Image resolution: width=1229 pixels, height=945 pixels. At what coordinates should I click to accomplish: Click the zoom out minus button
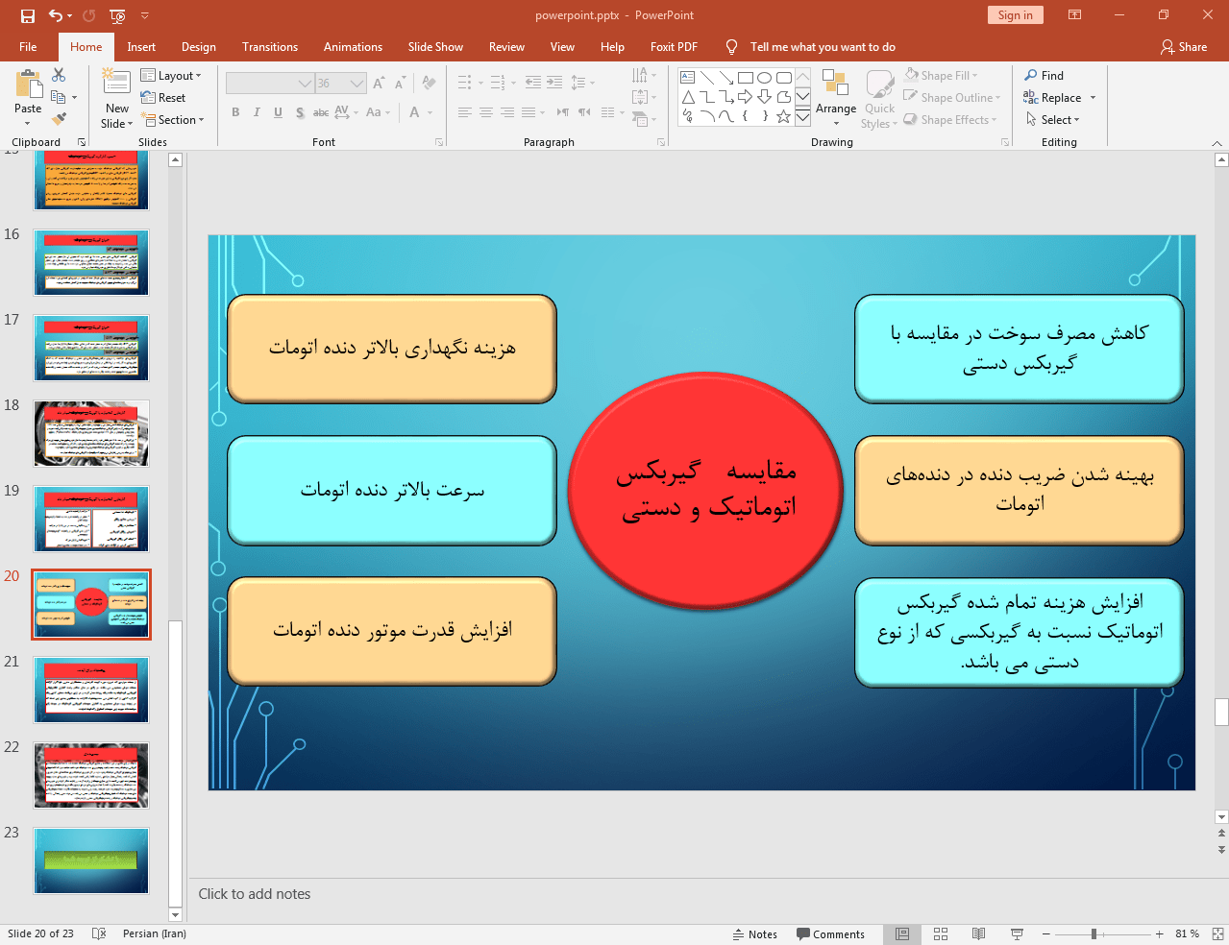point(1046,934)
